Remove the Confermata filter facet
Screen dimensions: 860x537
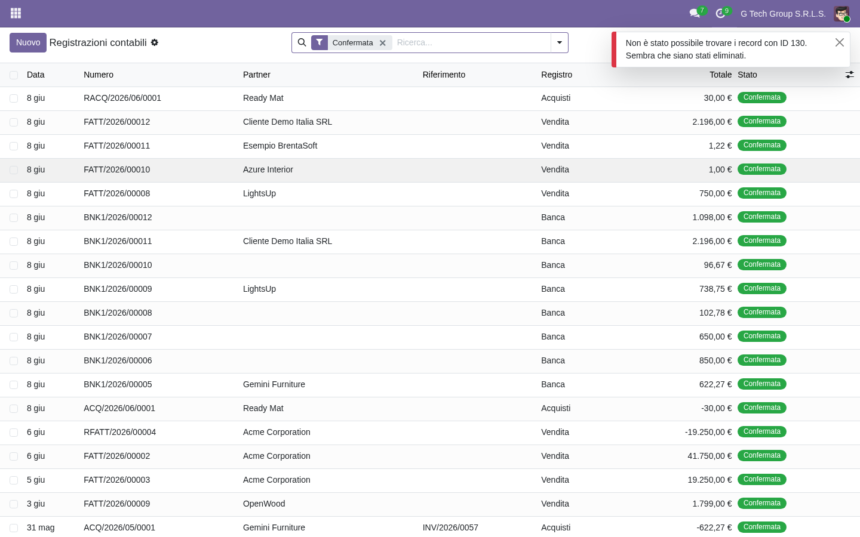point(383,43)
